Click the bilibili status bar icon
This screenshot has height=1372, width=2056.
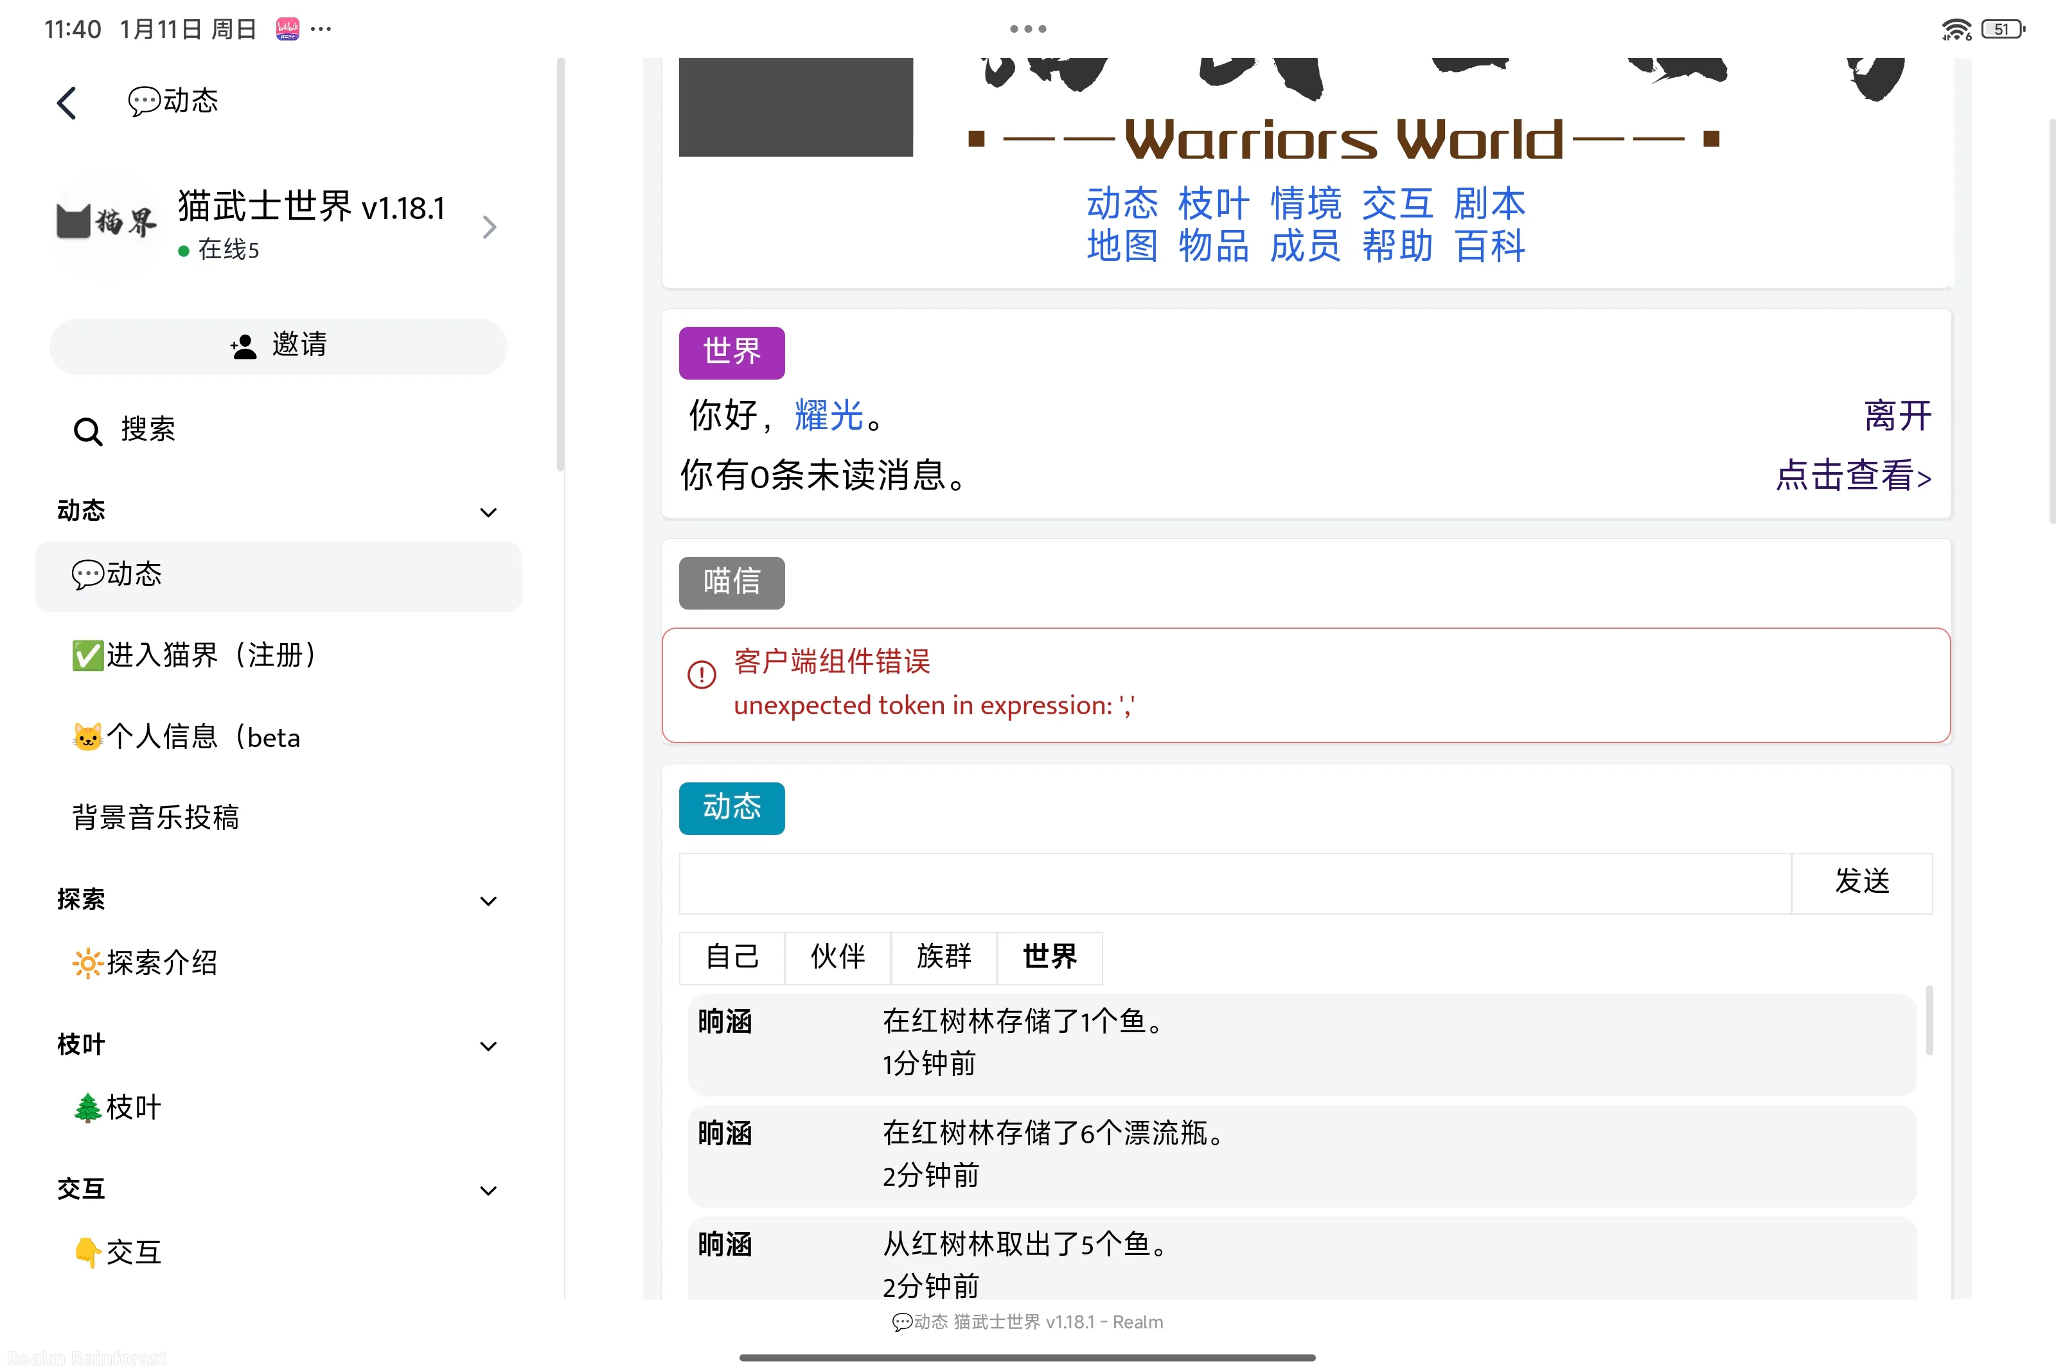pyautogui.click(x=287, y=29)
